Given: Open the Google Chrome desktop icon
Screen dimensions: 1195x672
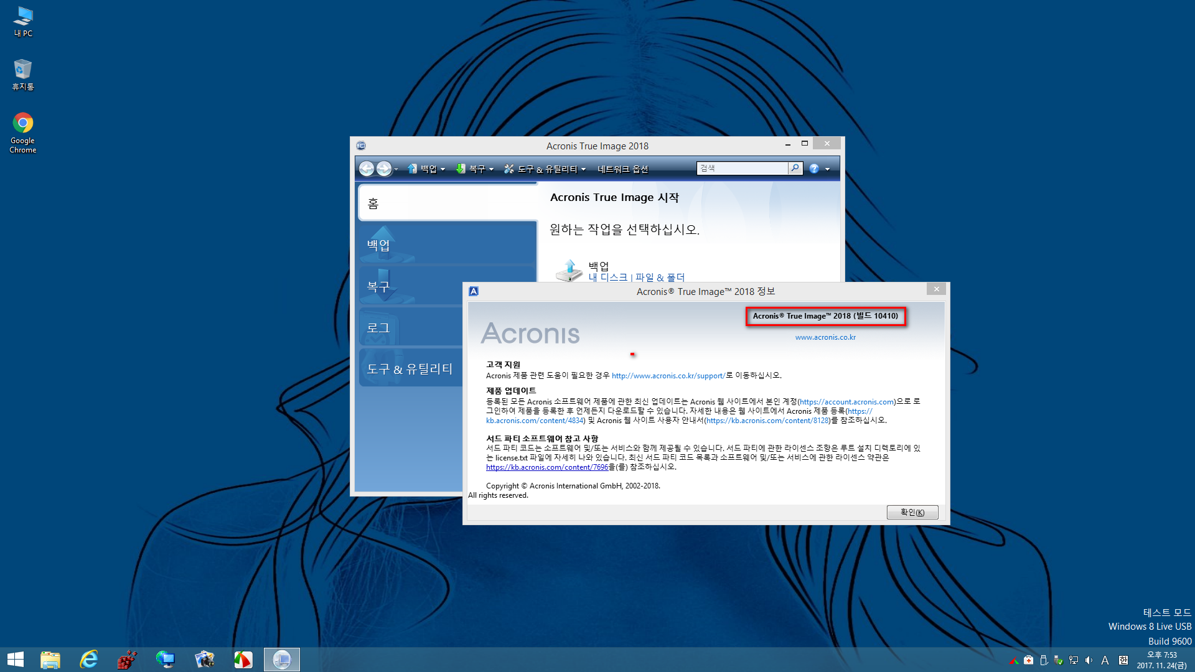Looking at the screenshot, I should point(23,133).
